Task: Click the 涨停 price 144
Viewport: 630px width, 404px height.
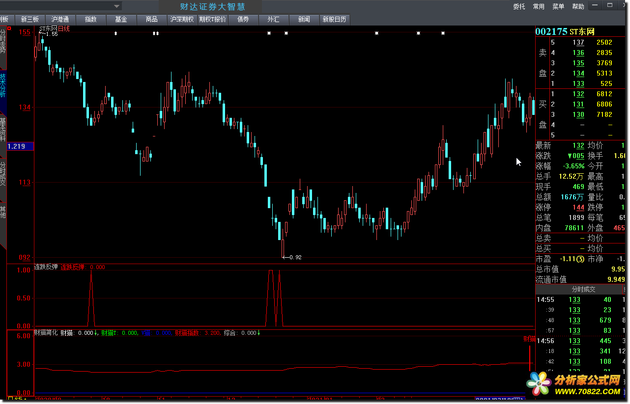Action: (x=578, y=208)
